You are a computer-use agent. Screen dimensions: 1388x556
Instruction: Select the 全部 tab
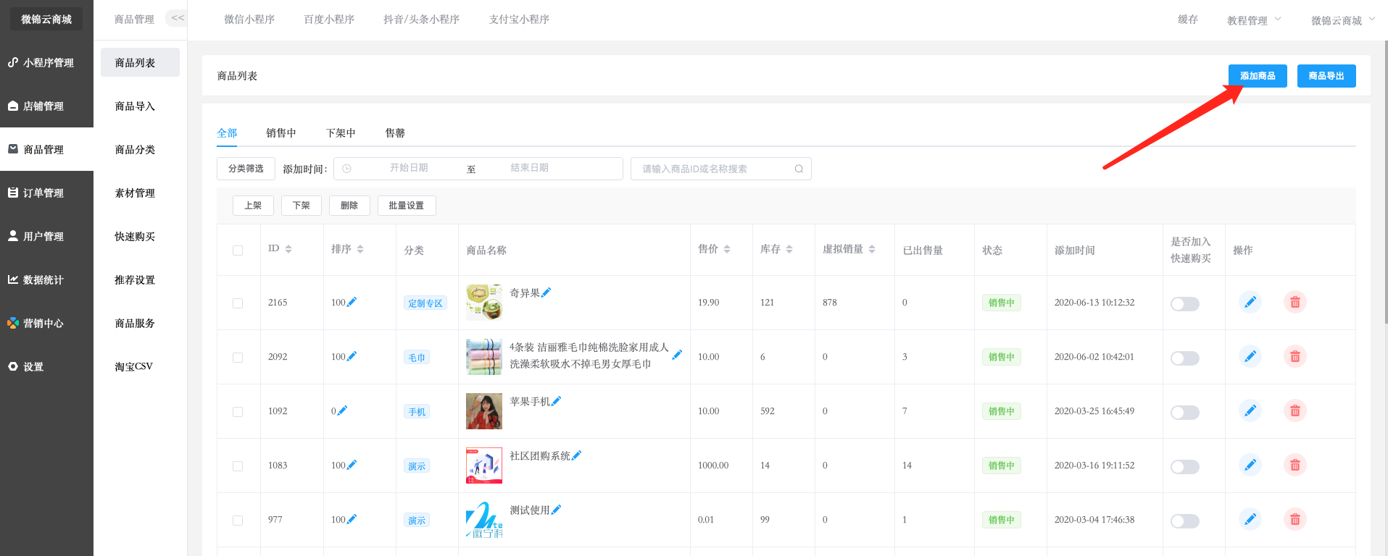[x=227, y=133]
